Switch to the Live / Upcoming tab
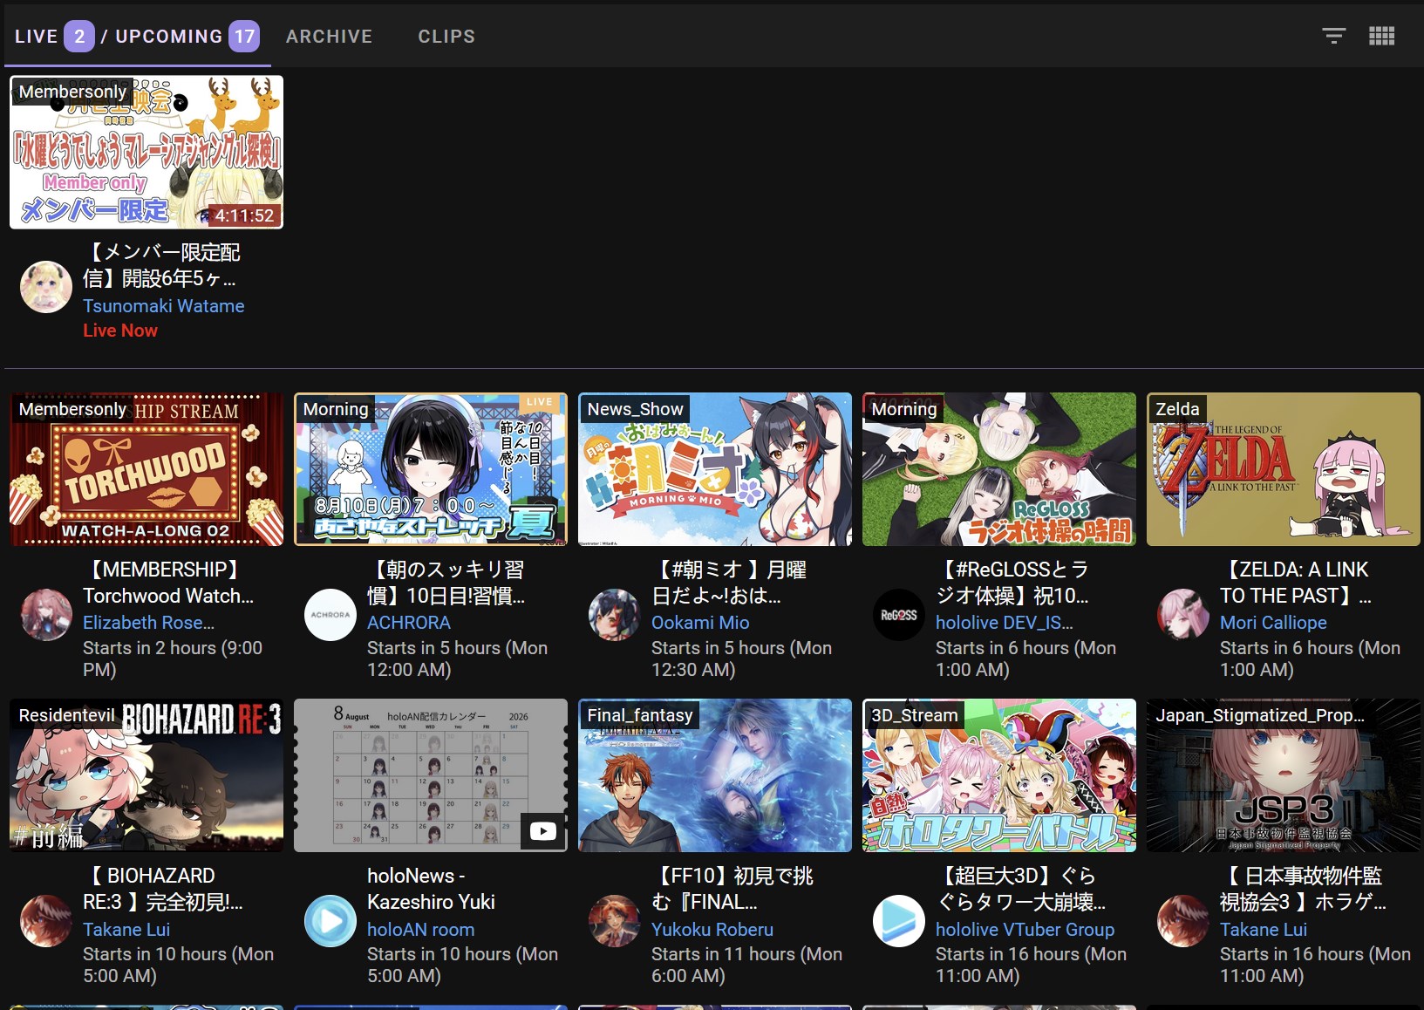The image size is (1424, 1010). pyautogui.click(x=137, y=37)
